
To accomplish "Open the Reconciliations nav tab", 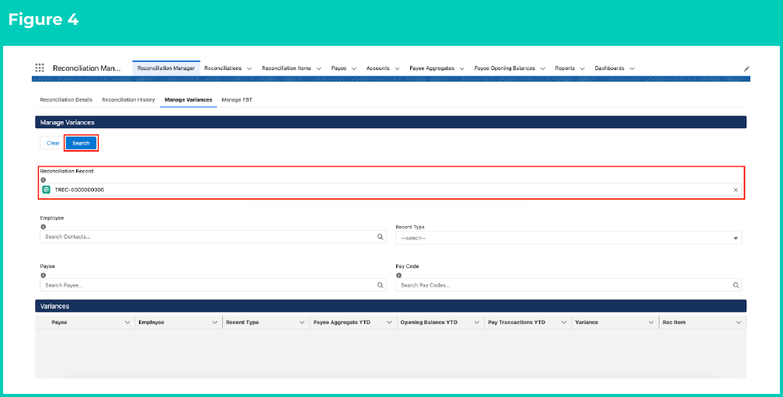I will 223,68.
